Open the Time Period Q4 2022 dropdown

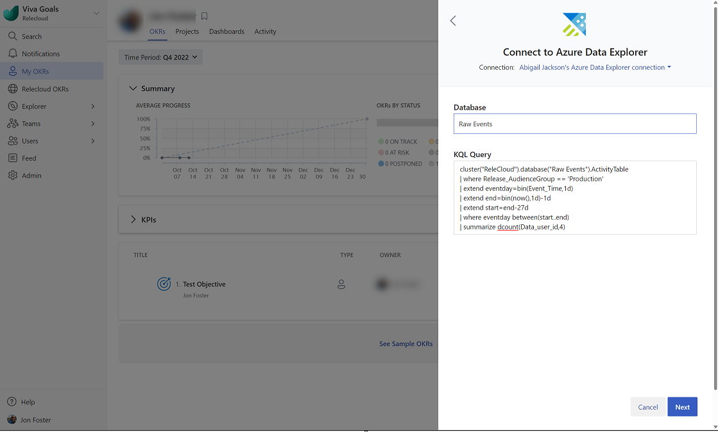[160, 57]
